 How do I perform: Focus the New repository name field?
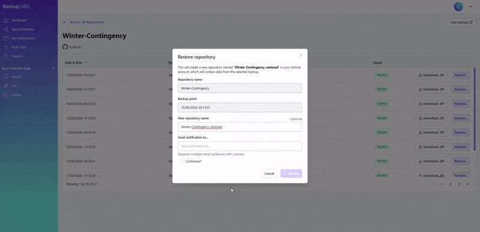239,127
